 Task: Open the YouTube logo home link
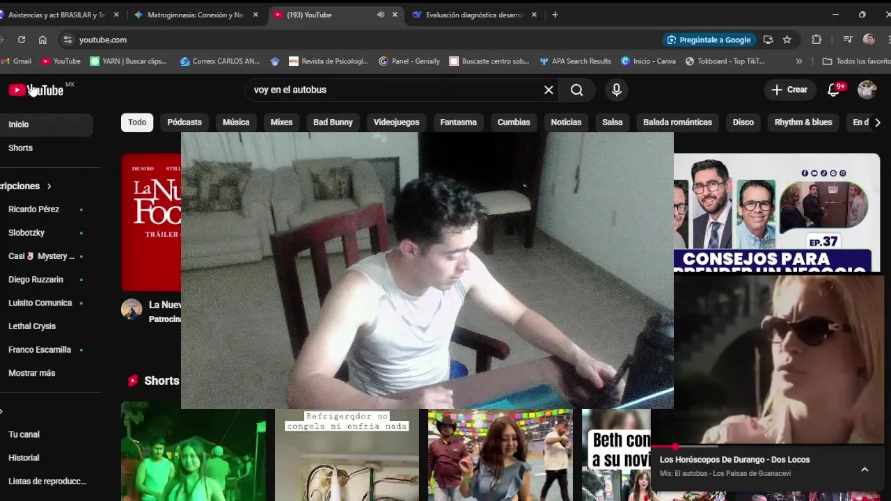coord(36,90)
